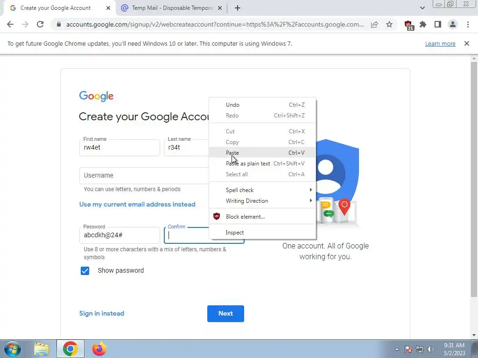Viewport: 478px width, 358px height.
Task: Click the page's vertical scrollbar
Action: (x=474, y=179)
